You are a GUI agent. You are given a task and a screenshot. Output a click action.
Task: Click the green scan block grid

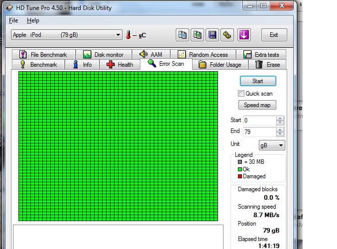click(x=118, y=146)
